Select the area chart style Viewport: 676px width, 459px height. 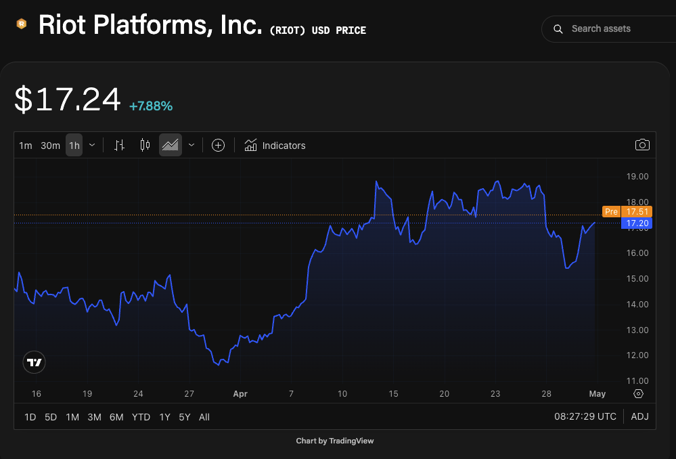click(x=171, y=146)
